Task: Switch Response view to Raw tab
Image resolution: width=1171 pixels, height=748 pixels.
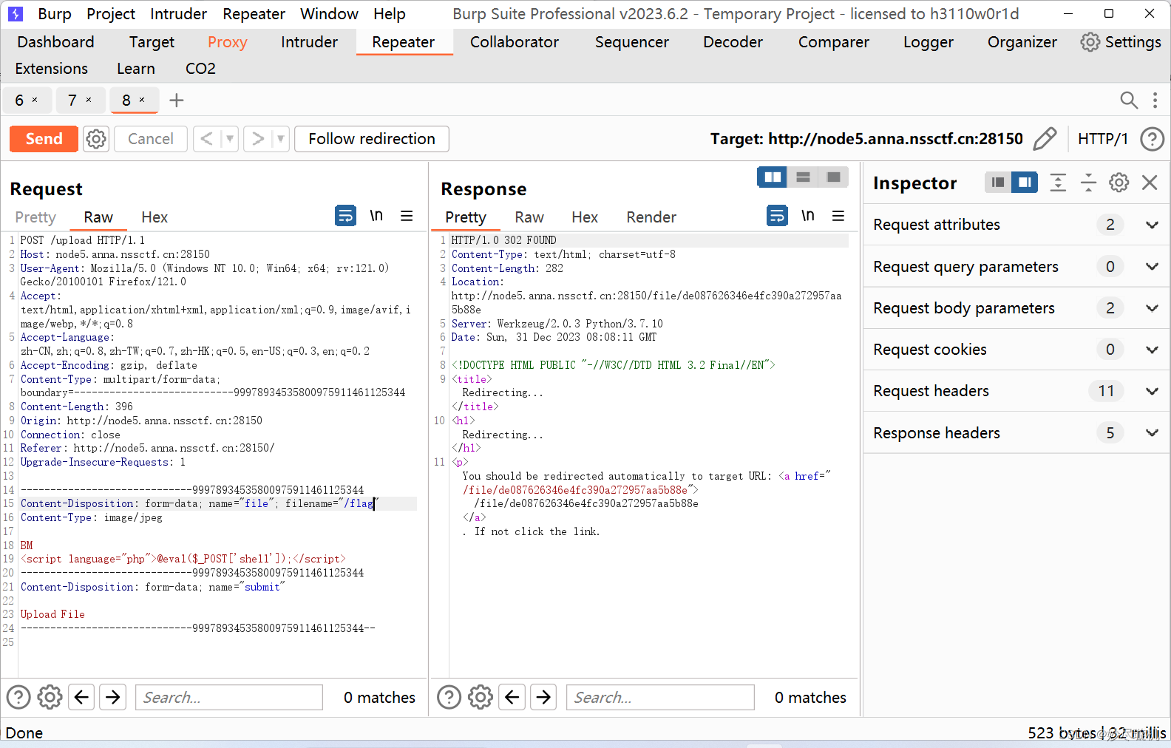Action: [529, 217]
